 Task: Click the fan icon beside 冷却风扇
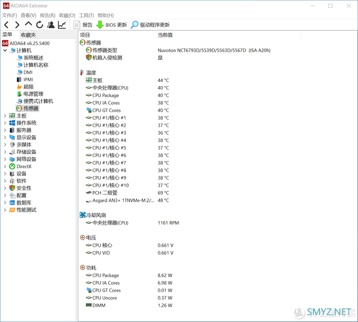click(83, 215)
